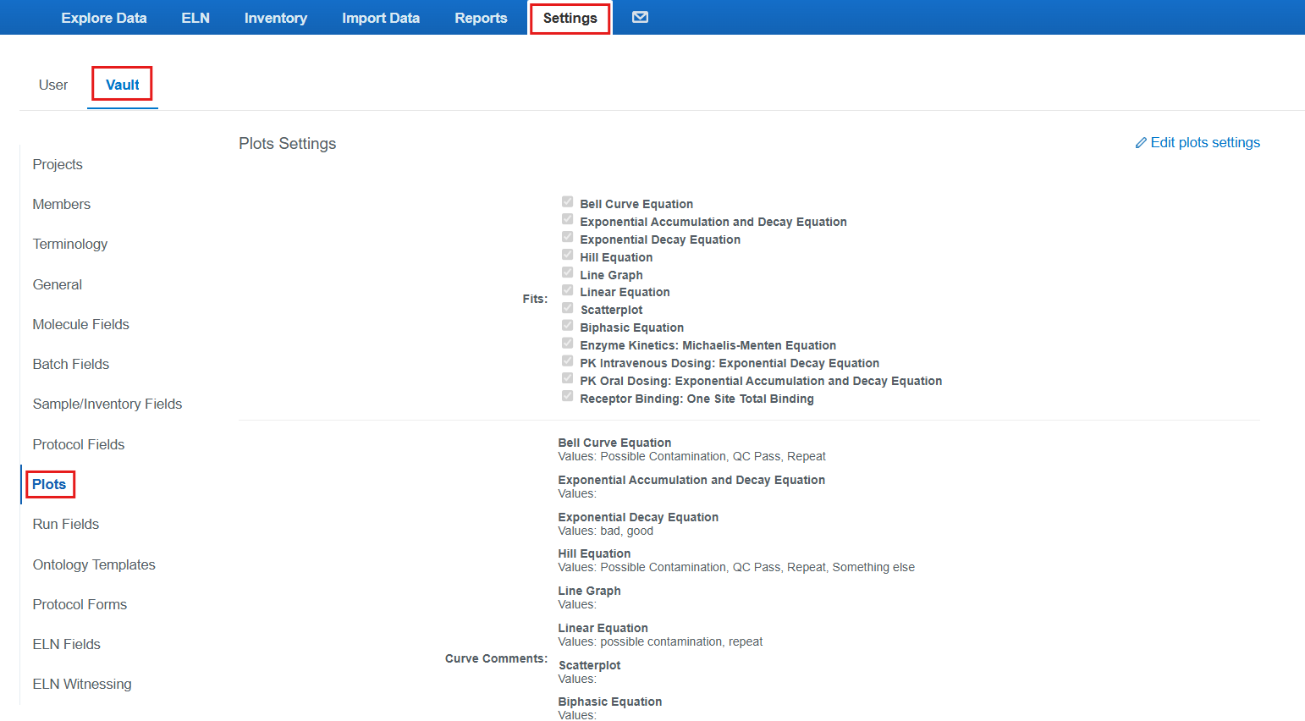Open Projects in the sidebar
Viewport: 1305px width, 721px height.
(58, 164)
